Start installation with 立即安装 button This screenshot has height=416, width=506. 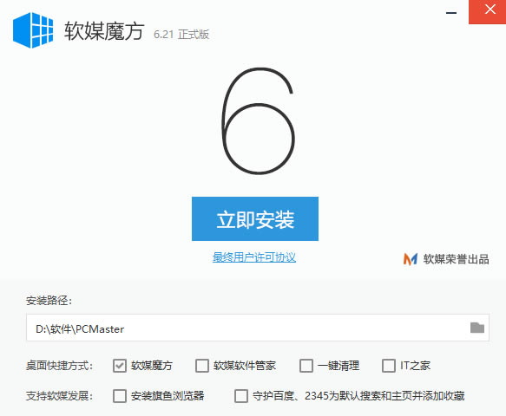(255, 218)
